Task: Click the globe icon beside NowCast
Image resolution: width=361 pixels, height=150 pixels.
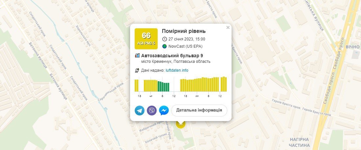Action: [x=165, y=46]
